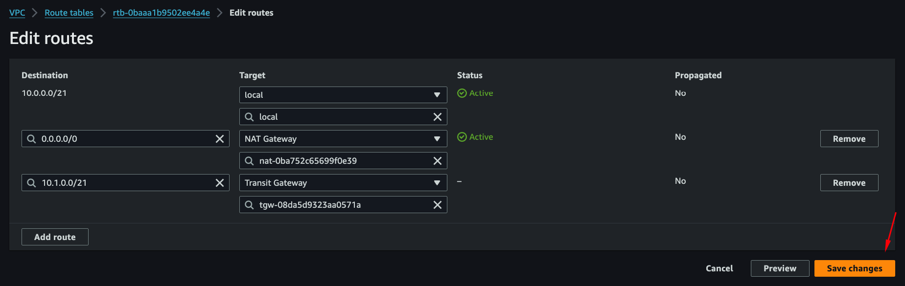Preview the route changes
905x286 pixels.
780,268
